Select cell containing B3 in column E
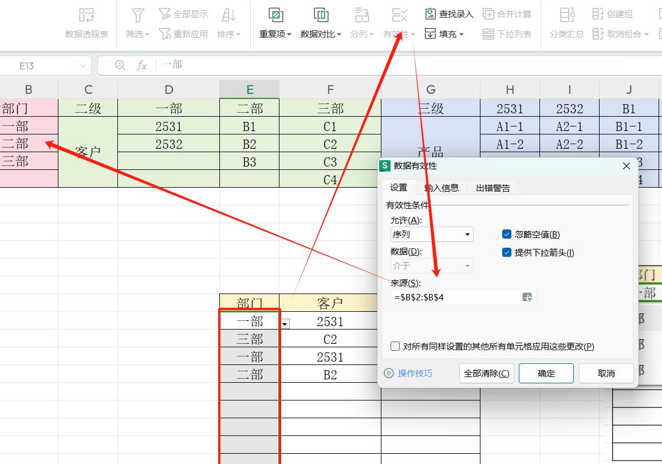 (250, 161)
